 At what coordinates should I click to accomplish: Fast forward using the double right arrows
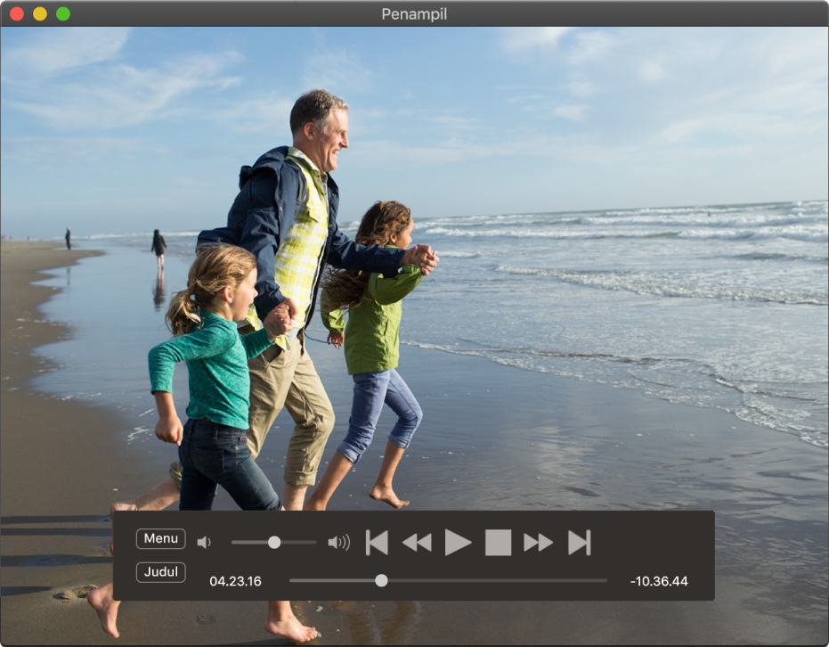click(538, 542)
